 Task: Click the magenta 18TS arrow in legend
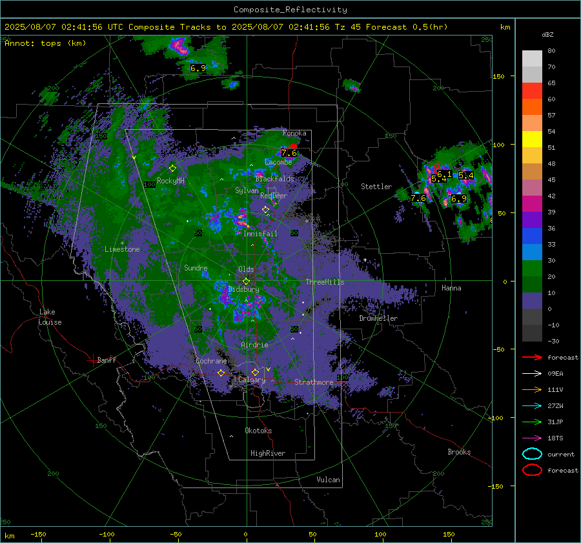coord(532,438)
